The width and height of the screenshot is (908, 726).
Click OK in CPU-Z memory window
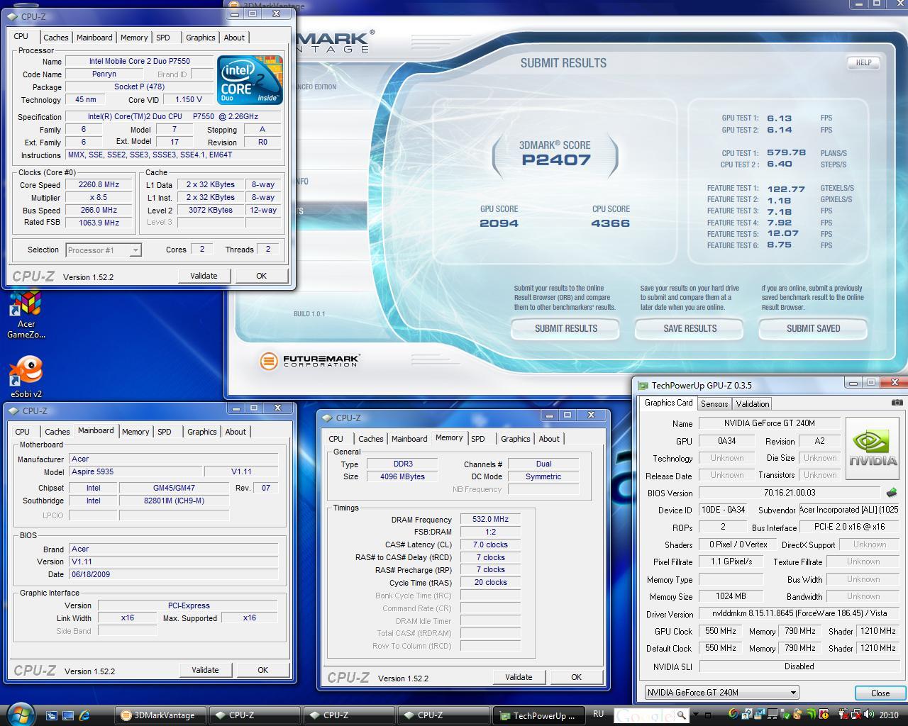click(x=576, y=677)
